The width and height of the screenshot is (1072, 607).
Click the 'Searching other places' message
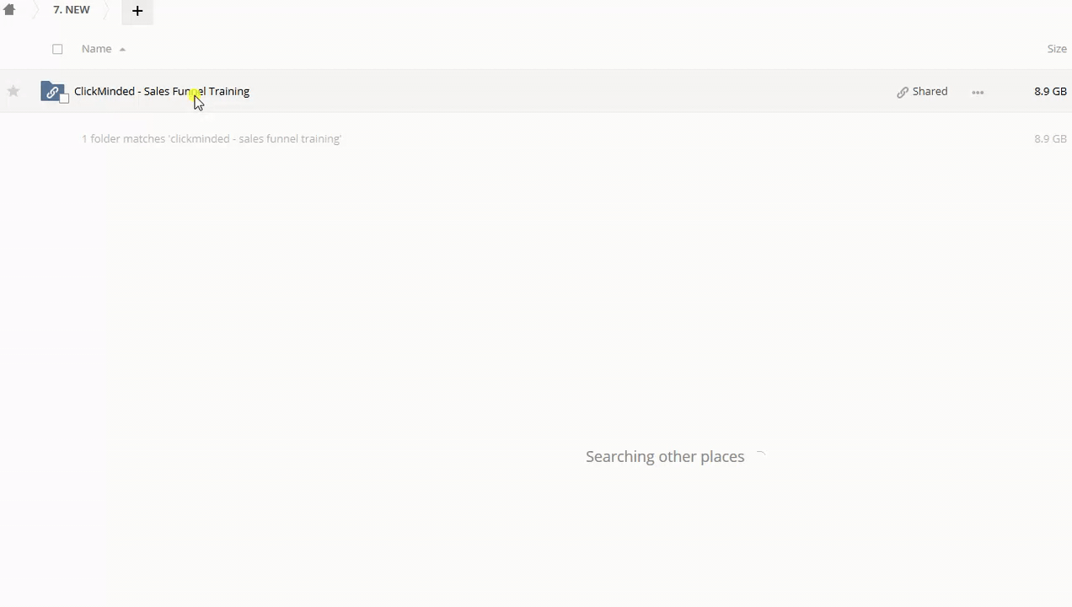pos(665,456)
